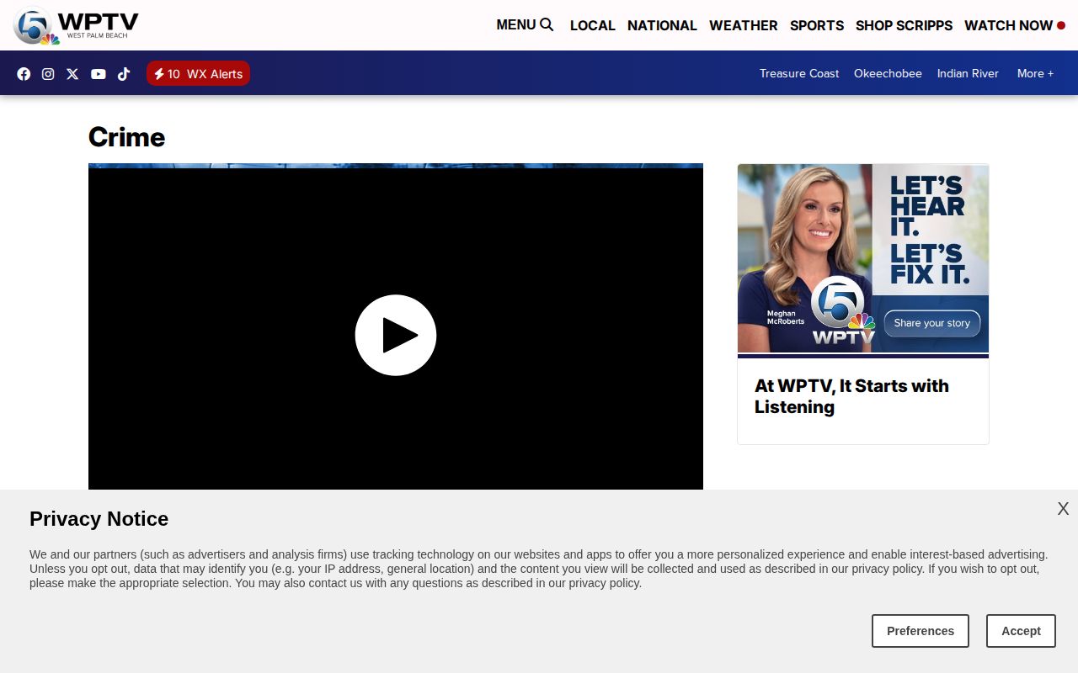
Task: Open the WPTV Instagram icon
Action: pyautogui.click(x=48, y=74)
